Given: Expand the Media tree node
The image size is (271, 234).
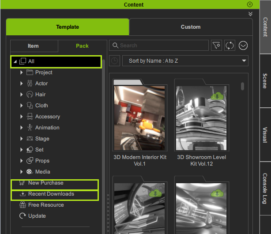Looking at the screenshot, I should 22,172.
